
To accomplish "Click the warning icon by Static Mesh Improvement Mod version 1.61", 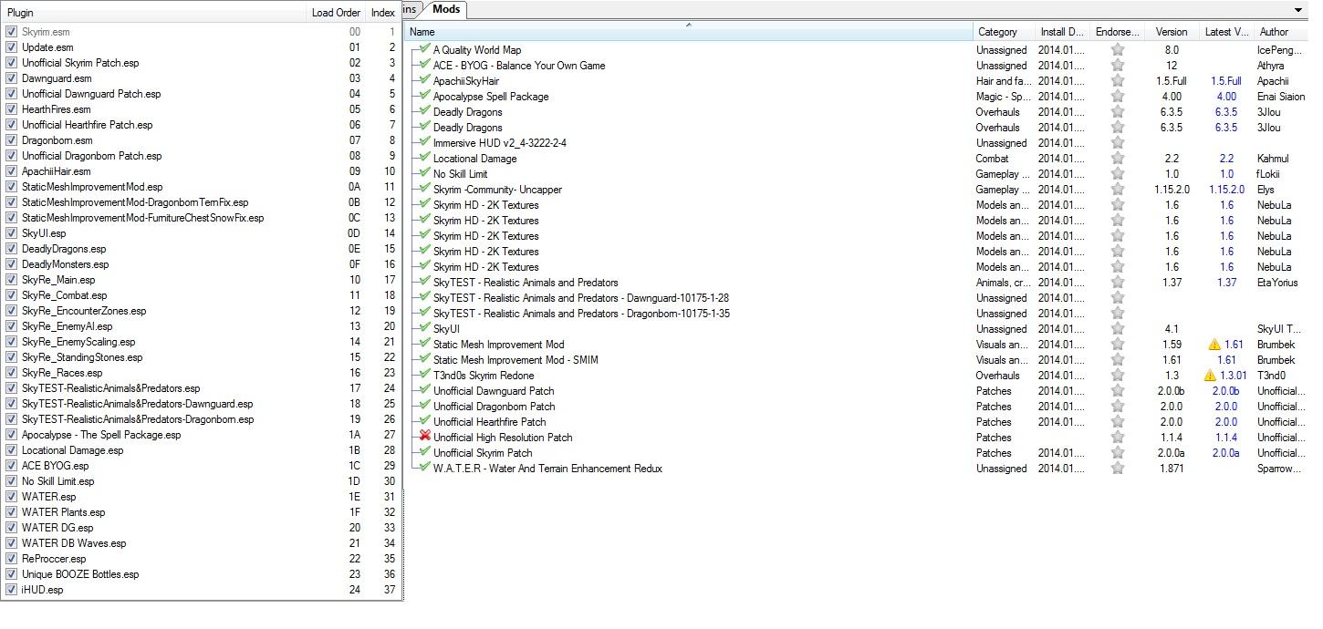I will tap(1214, 345).
